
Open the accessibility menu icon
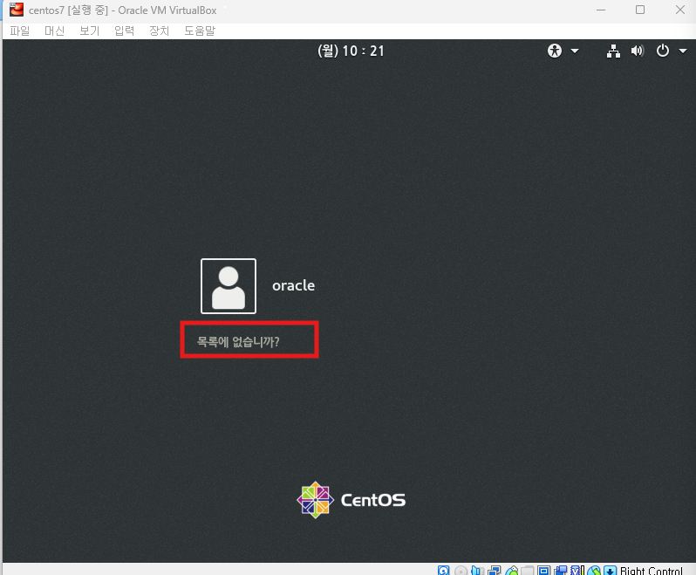(555, 51)
